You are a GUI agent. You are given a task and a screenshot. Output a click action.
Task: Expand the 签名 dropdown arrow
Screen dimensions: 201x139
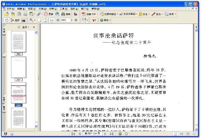point(162,14)
